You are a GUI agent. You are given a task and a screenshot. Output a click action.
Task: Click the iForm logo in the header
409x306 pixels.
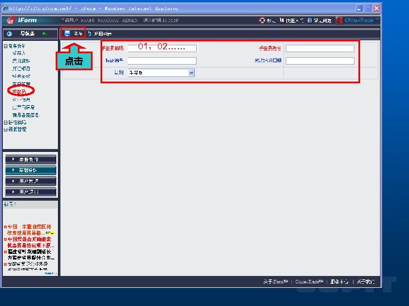click(x=22, y=20)
